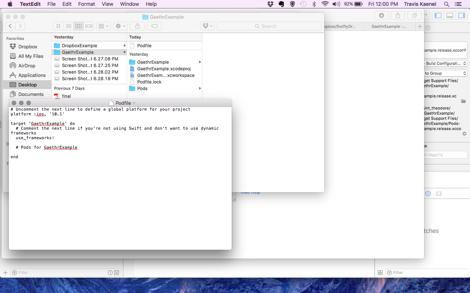Open Notification Center from menu bar
Viewport: 470px width, 293px height.
[458, 4]
